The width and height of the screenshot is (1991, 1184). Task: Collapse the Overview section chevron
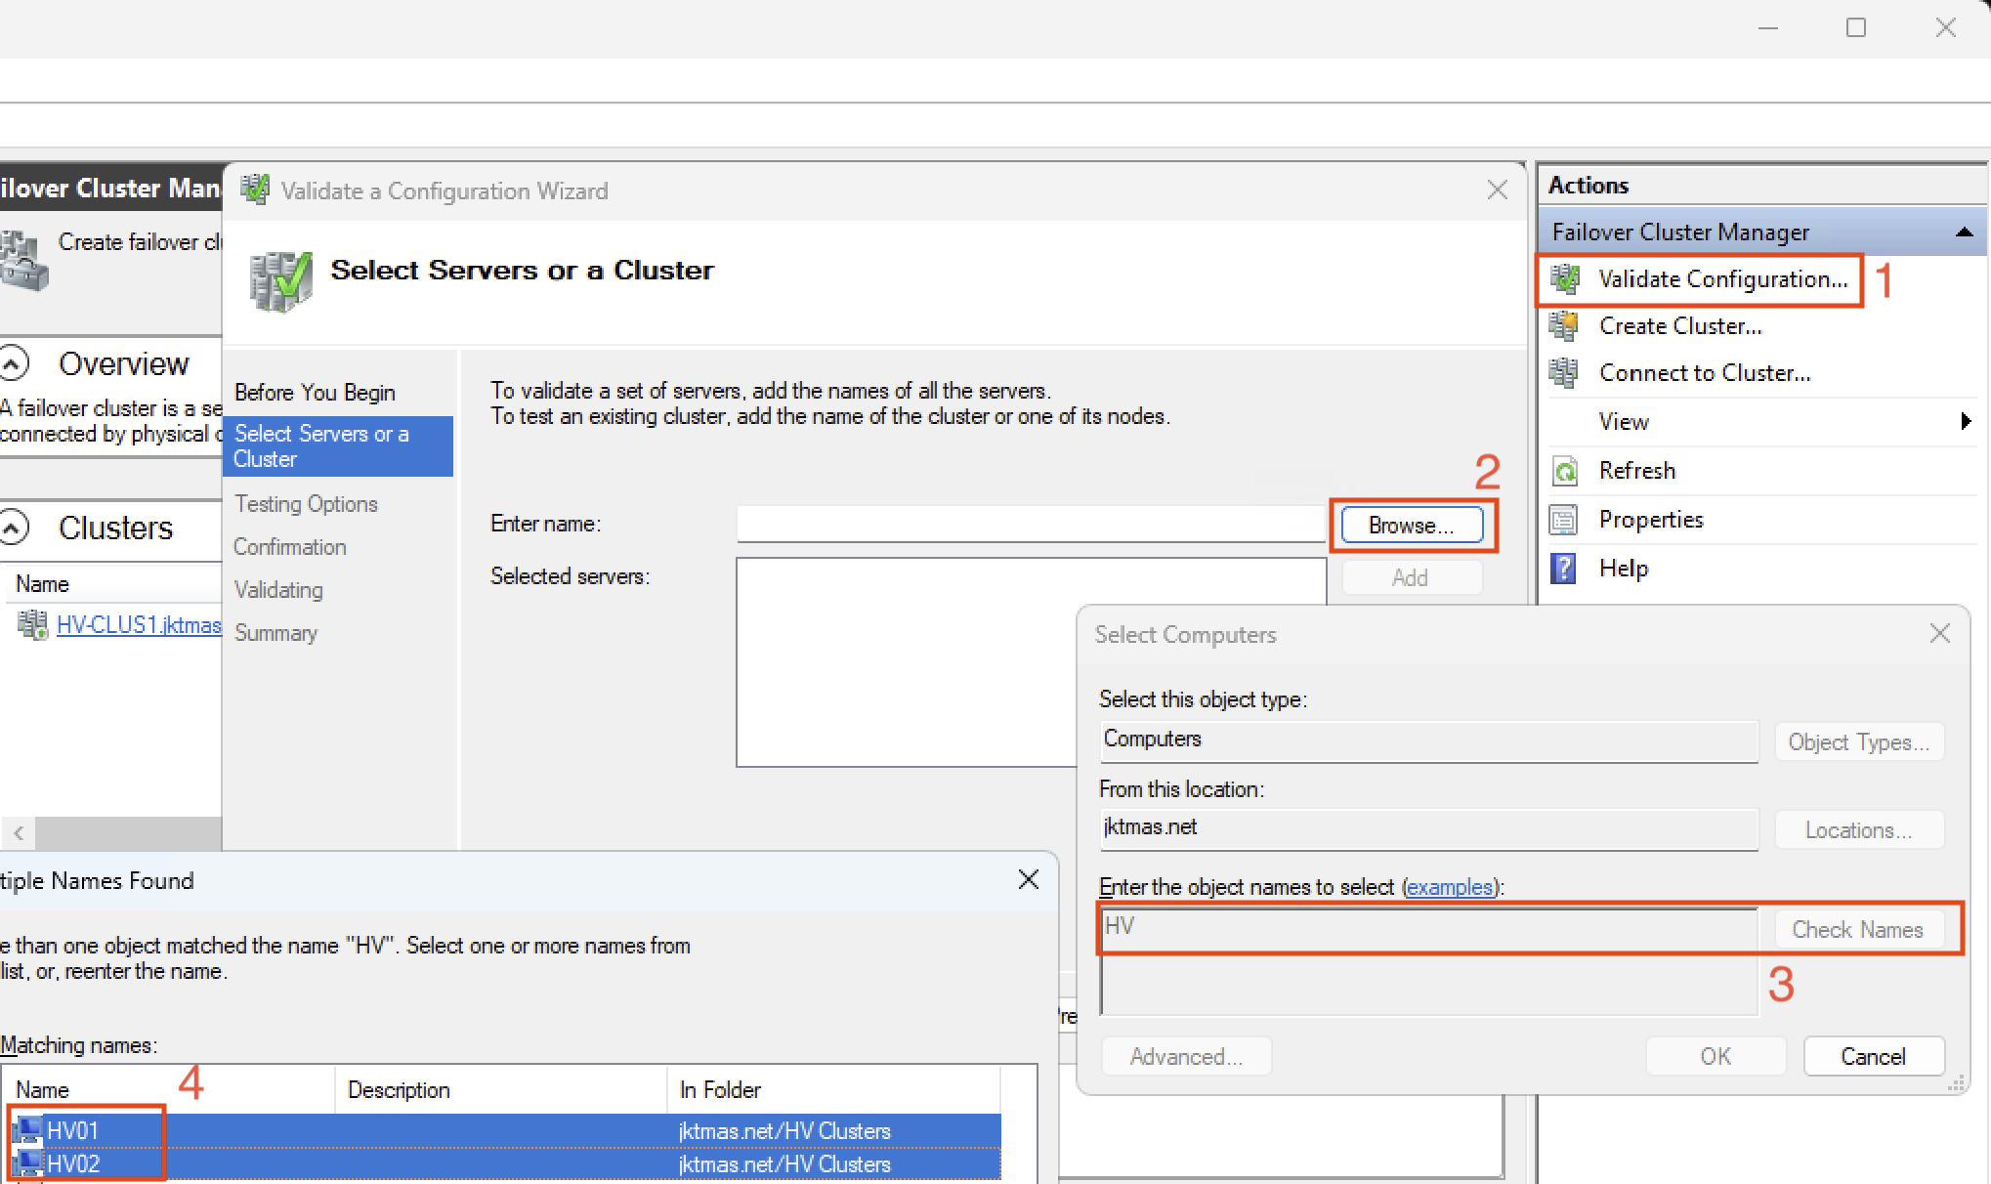pyautogui.click(x=14, y=364)
